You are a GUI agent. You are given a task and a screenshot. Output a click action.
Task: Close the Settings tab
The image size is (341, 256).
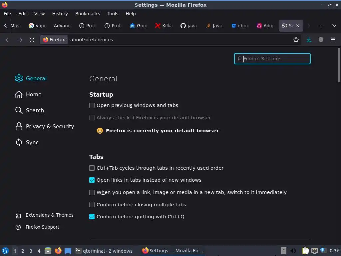tap(298, 26)
